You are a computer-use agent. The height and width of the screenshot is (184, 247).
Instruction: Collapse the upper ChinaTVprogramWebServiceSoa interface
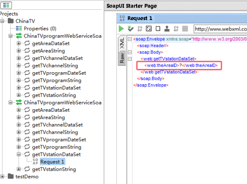coord(11,36)
